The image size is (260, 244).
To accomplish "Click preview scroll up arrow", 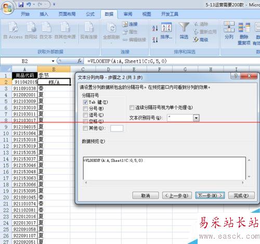I will point(249,160).
